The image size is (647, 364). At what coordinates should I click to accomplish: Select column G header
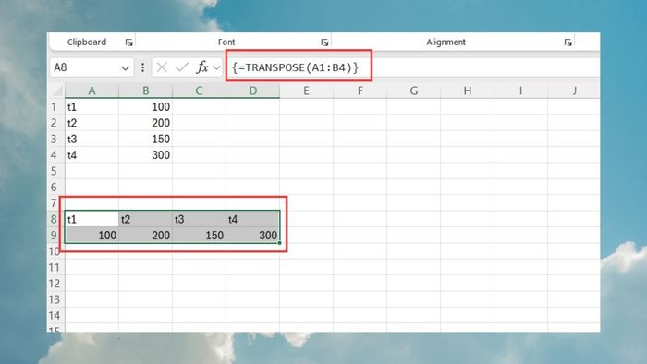click(x=413, y=91)
